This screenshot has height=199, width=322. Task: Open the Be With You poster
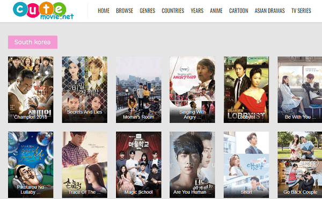[300, 90]
